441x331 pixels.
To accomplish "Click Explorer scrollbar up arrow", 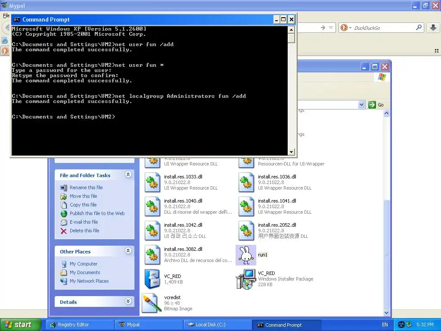I will pyautogui.click(x=386, y=113).
